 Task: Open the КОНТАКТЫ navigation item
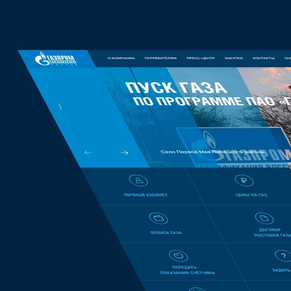(264, 58)
